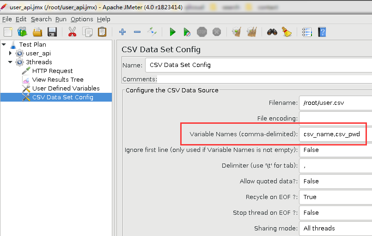Viewport: 372px width, 236px height.
Task: Select the HTTP Request tree item
Action: 52,71
